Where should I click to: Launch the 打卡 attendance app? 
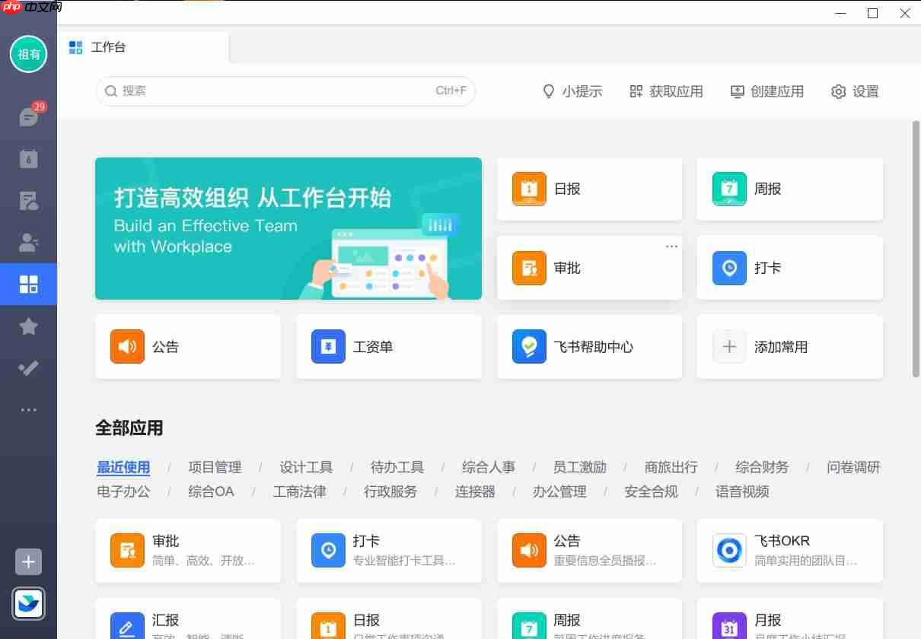pyautogui.click(x=789, y=268)
